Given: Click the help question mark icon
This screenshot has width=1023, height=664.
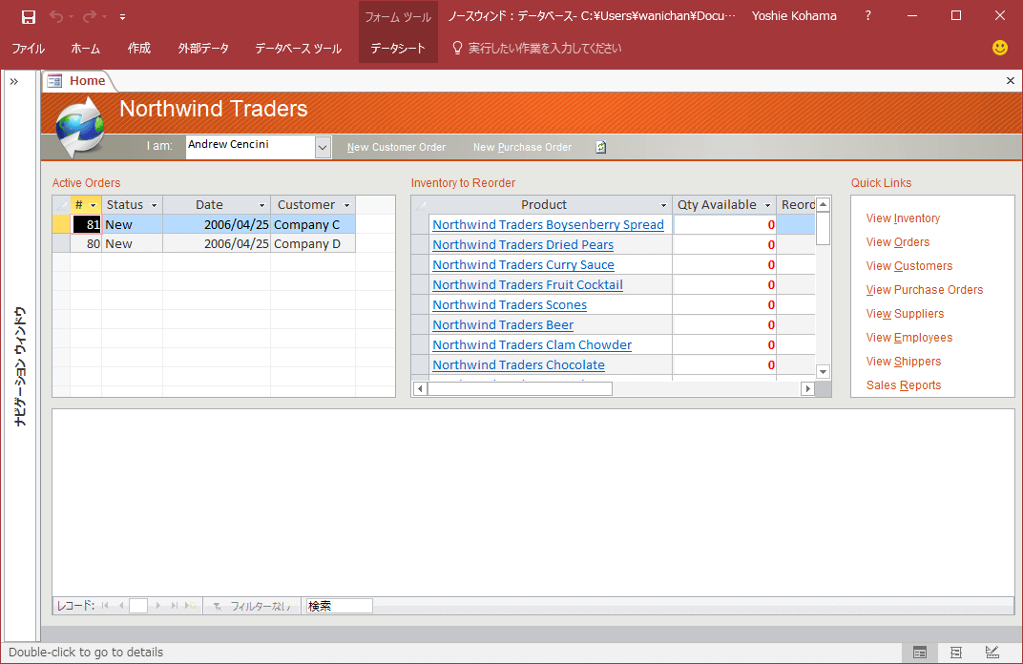Looking at the screenshot, I should (x=867, y=15).
